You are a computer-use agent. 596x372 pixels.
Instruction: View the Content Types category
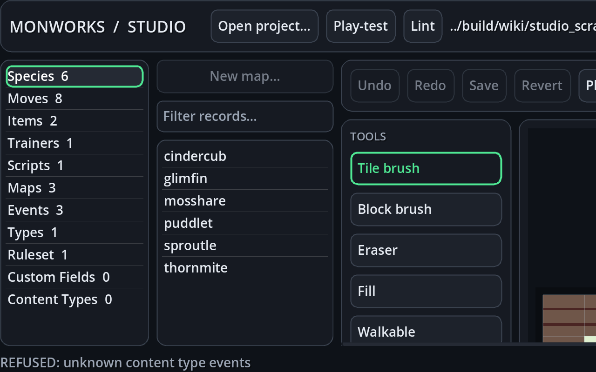[74, 299]
